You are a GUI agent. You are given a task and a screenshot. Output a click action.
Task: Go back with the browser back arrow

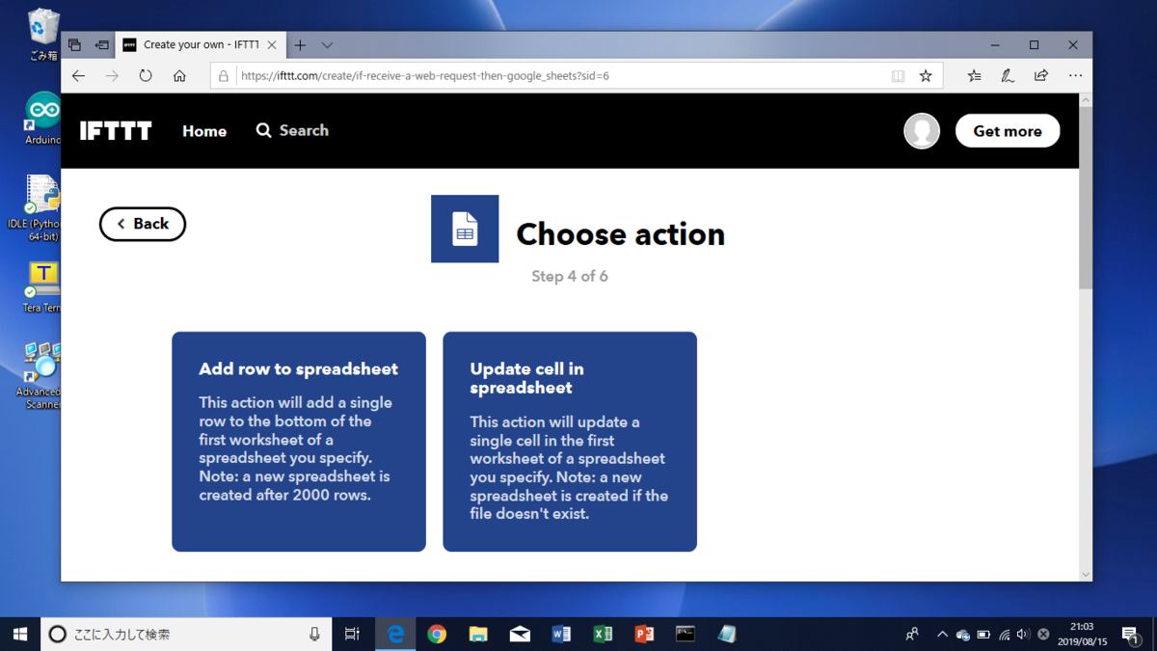(x=79, y=75)
